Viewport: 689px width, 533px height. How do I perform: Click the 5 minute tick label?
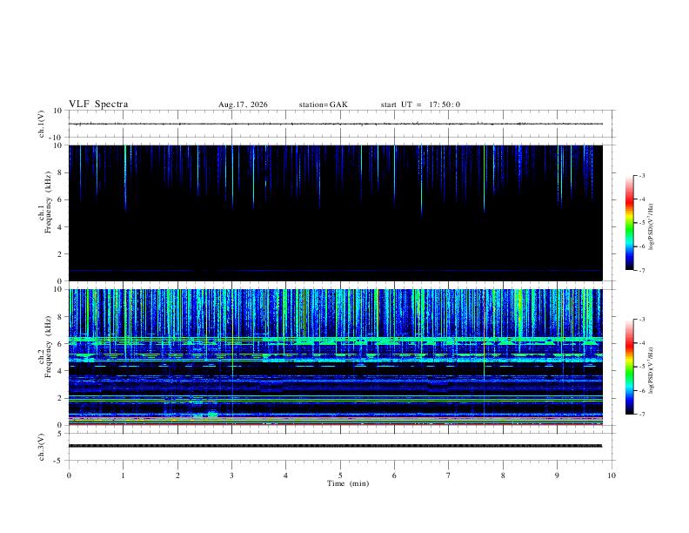[x=340, y=476]
